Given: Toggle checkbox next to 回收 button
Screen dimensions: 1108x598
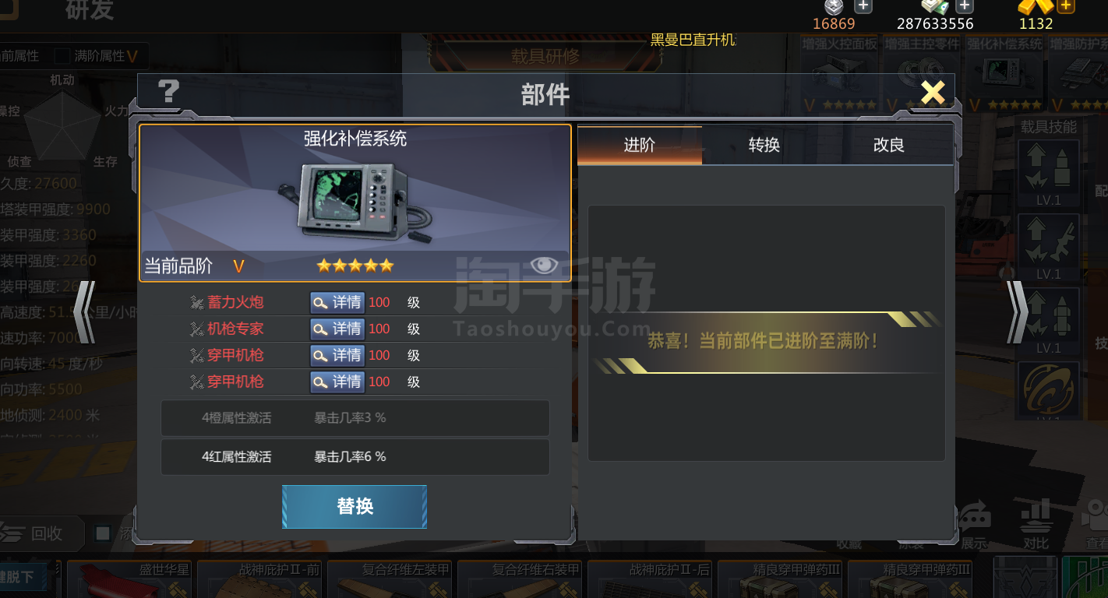Looking at the screenshot, I should tap(103, 533).
